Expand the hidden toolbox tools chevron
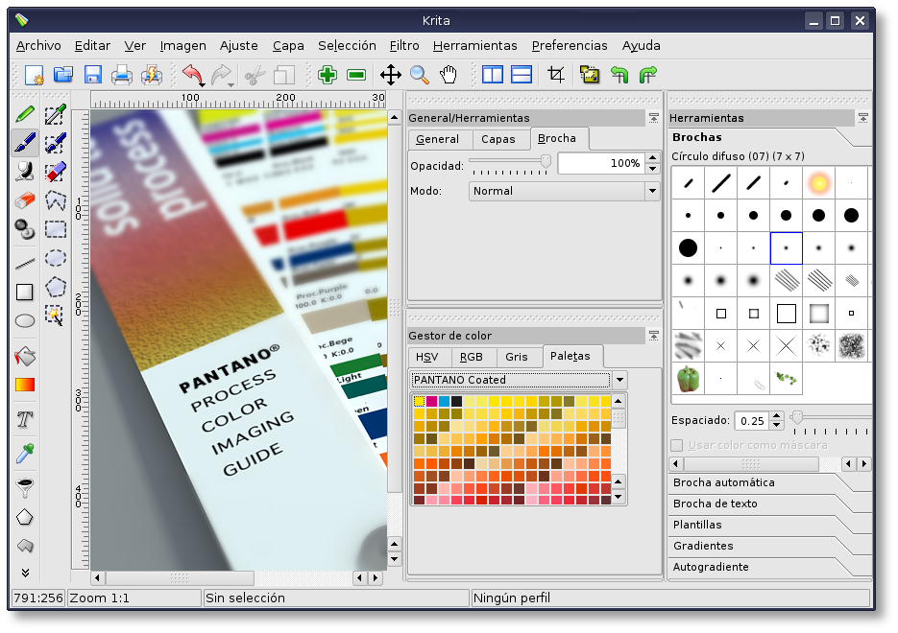 point(25,573)
